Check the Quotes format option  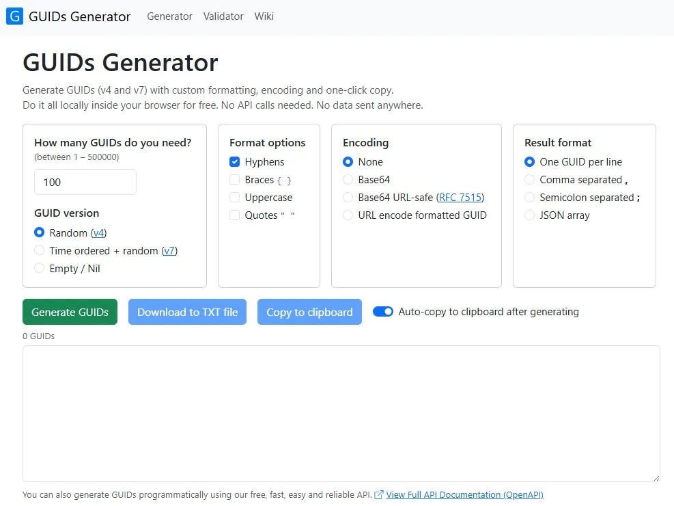(x=234, y=215)
